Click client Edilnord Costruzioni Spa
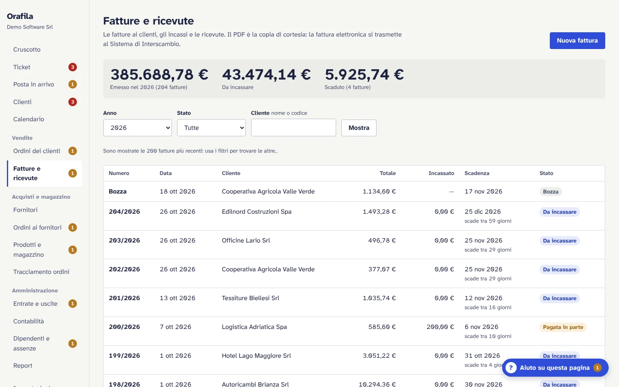The image size is (619, 387). [x=257, y=212]
